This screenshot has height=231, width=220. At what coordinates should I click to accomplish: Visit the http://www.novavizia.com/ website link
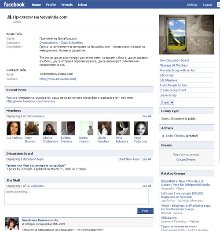point(58,79)
